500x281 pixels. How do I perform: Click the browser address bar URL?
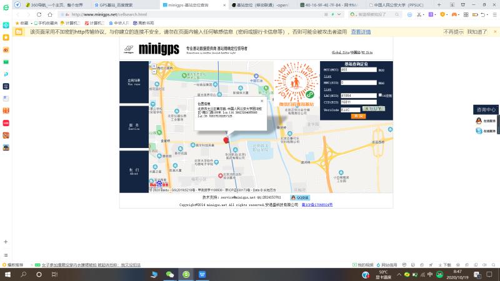109,14
